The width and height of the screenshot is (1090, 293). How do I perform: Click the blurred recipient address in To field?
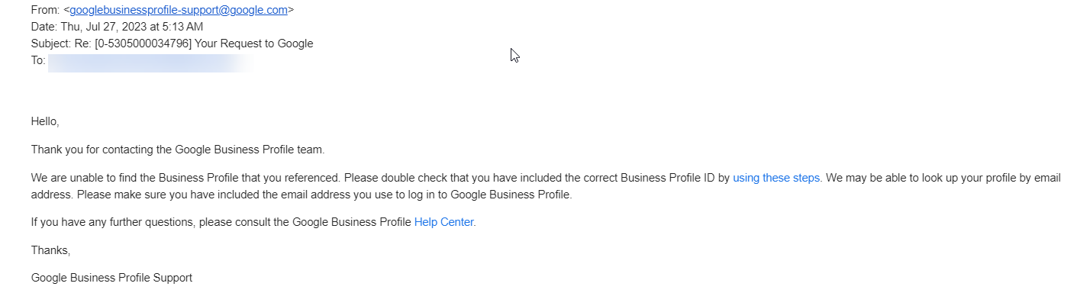coord(149,61)
